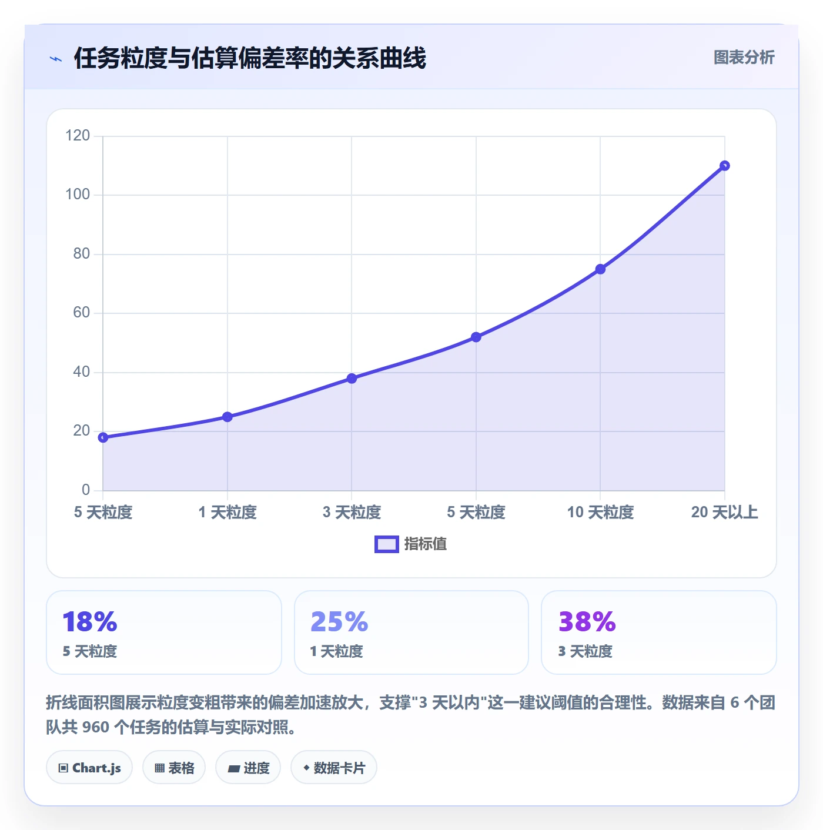823x830 pixels.
Task: Click the first data point on the y-axis
Action: coord(103,437)
